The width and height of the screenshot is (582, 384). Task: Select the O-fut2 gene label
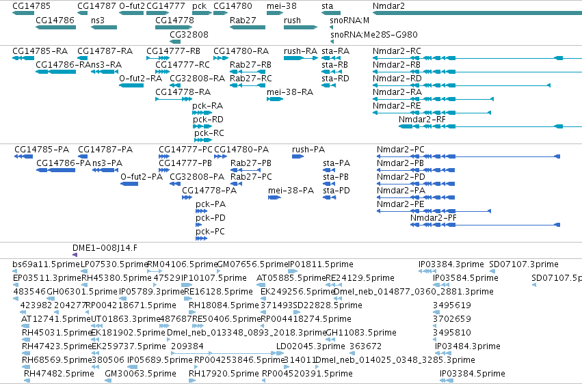click(x=132, y=6)
